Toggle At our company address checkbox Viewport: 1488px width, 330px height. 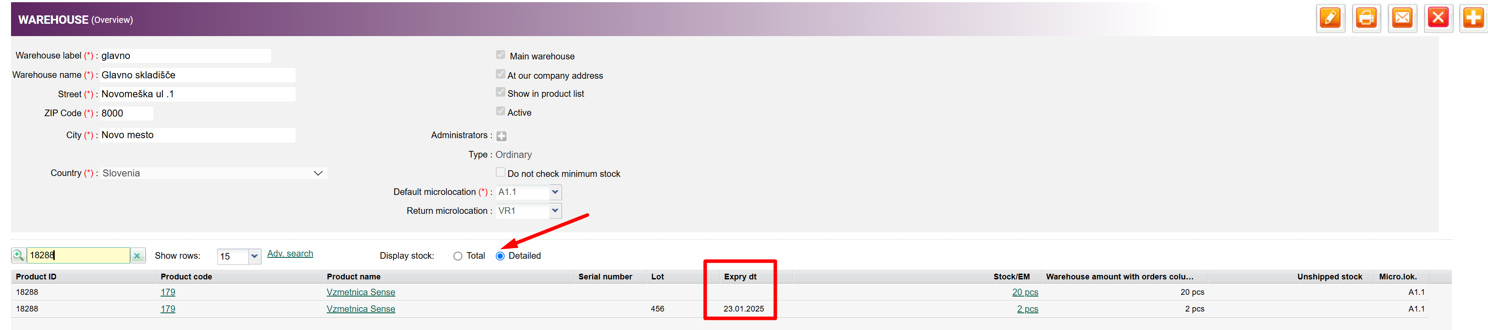pos(500,74)
